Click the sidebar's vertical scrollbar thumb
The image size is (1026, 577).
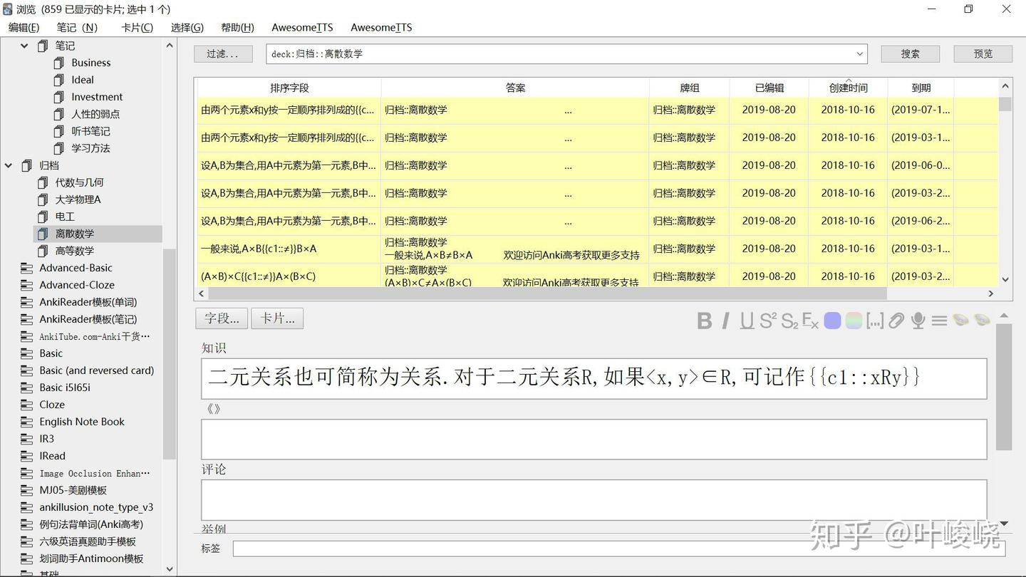click(x=169, y=355)
